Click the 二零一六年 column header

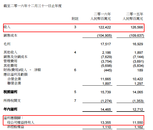[x=102, y=14]
